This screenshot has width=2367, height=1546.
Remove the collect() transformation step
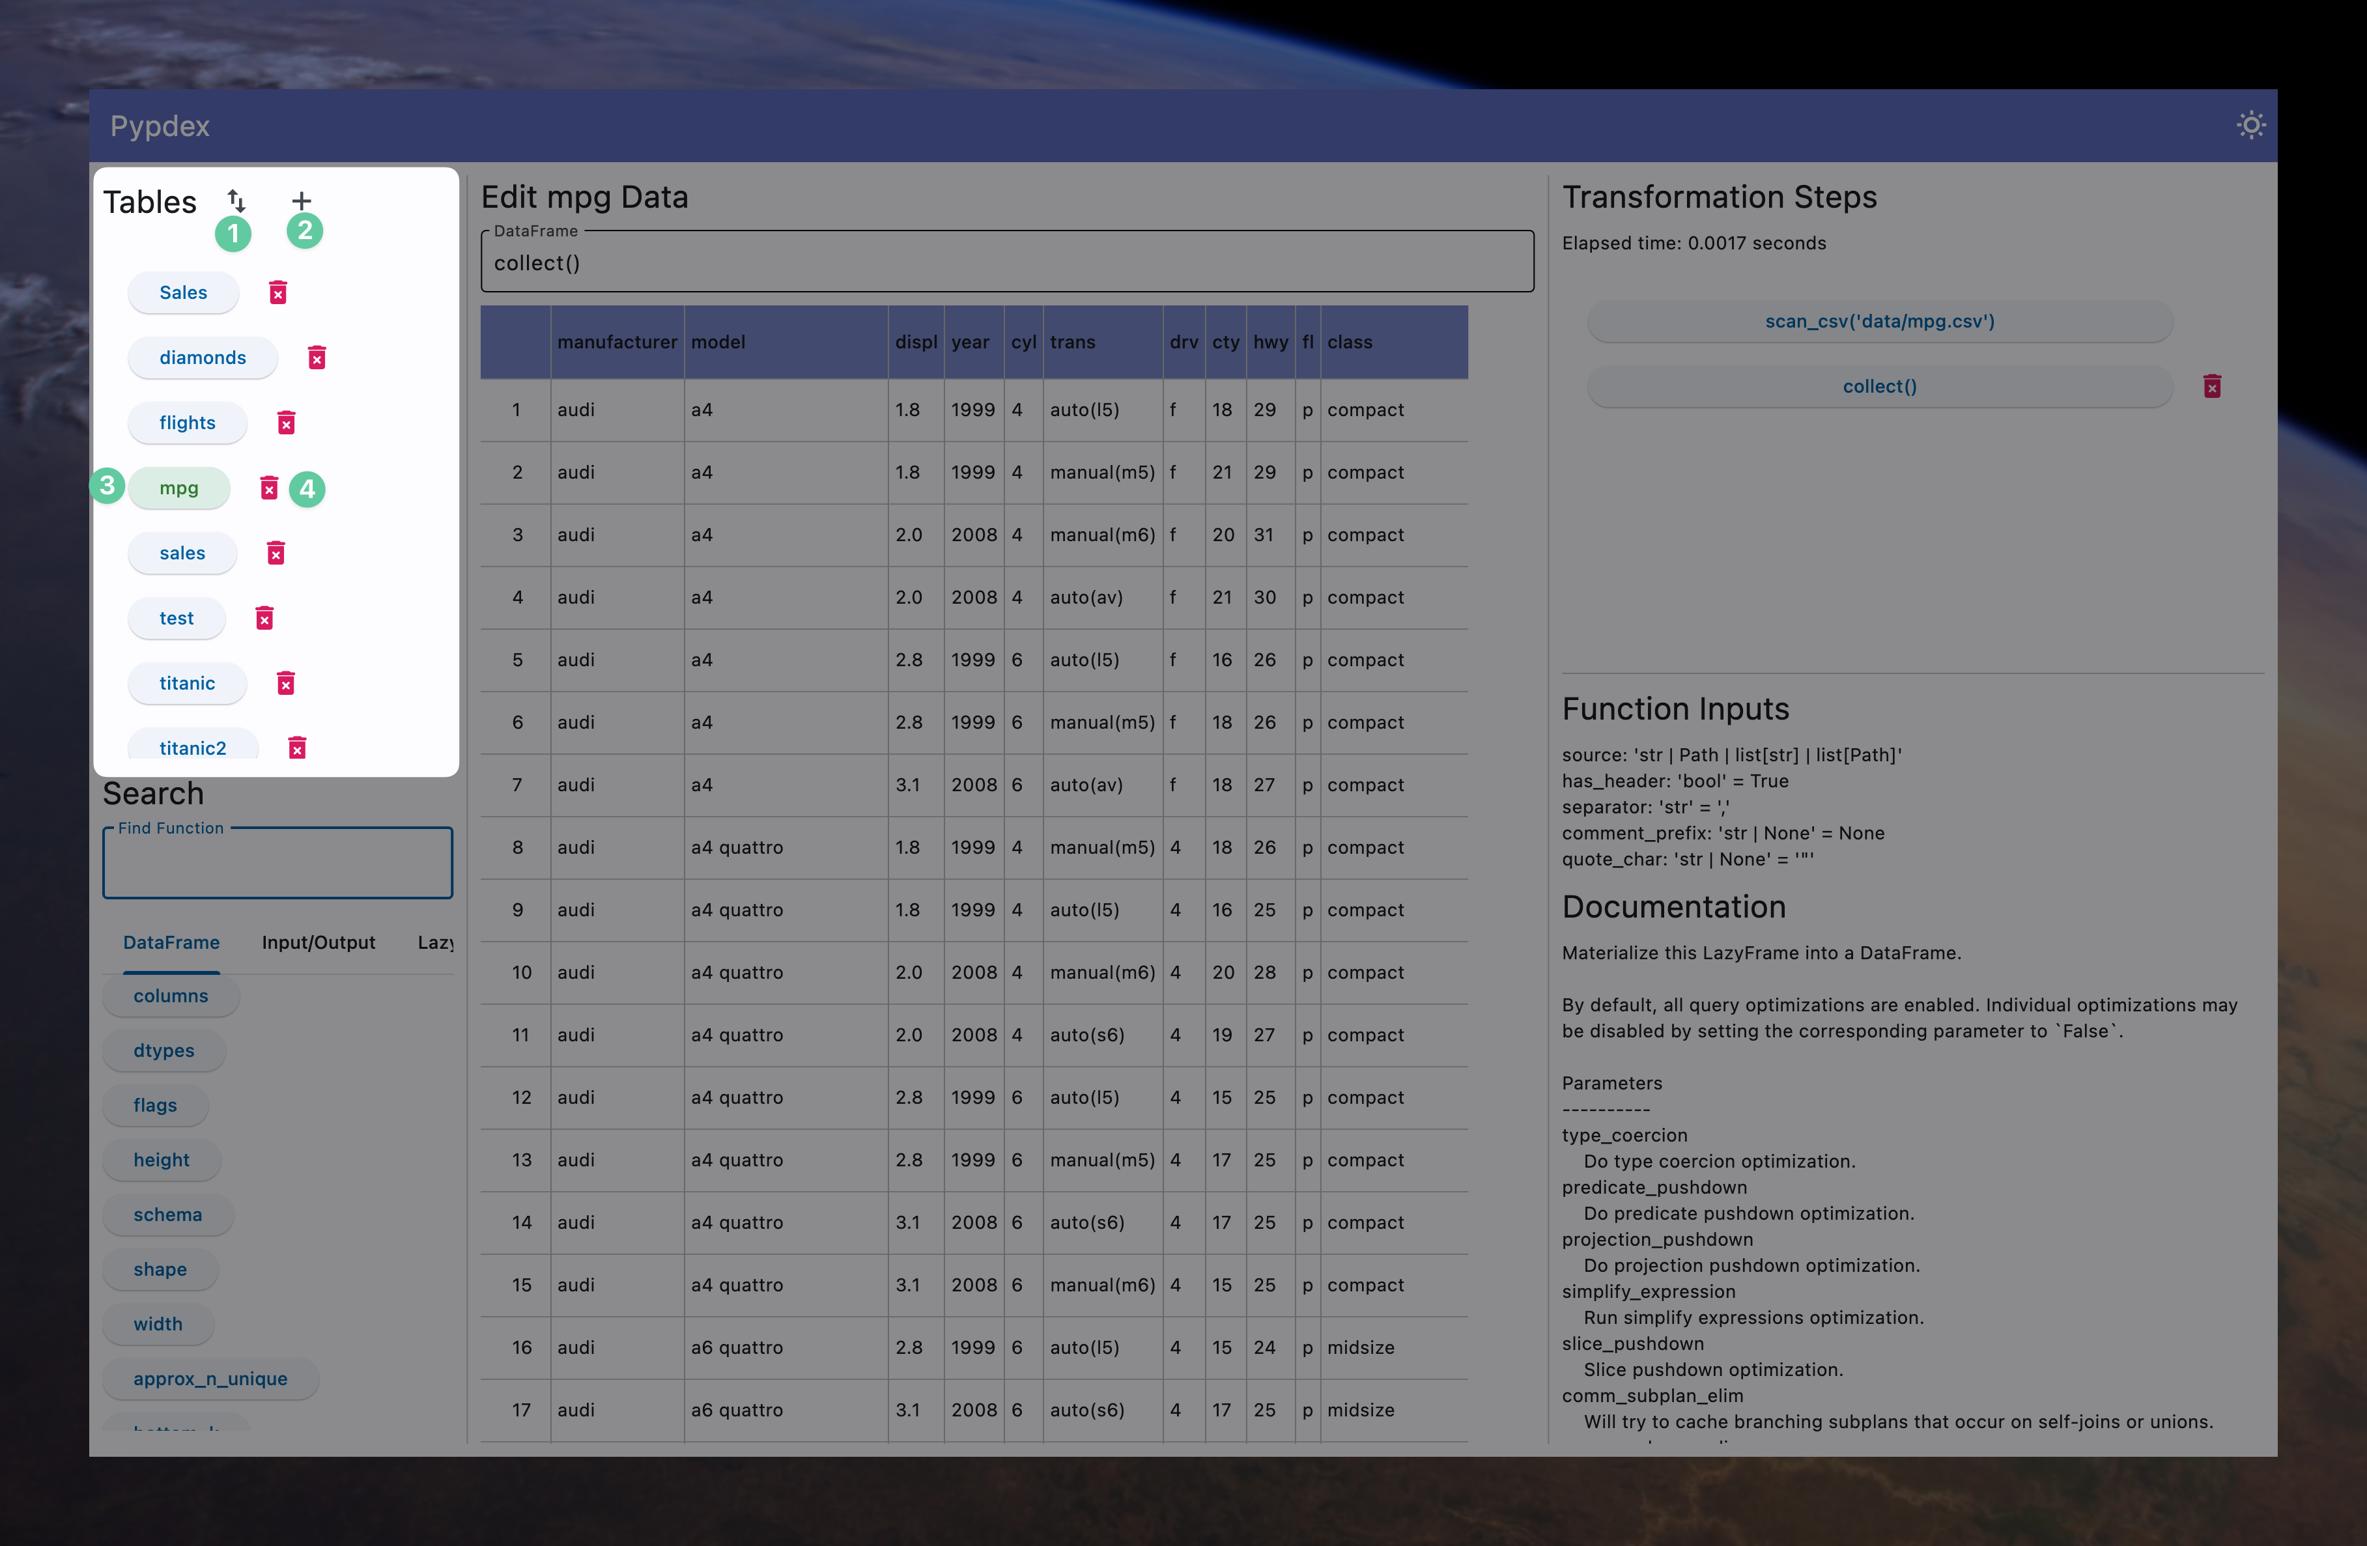[2212, 386]
